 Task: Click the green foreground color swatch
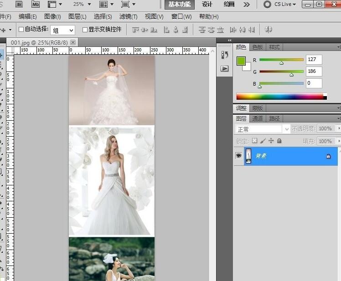[x=241, y=61]
